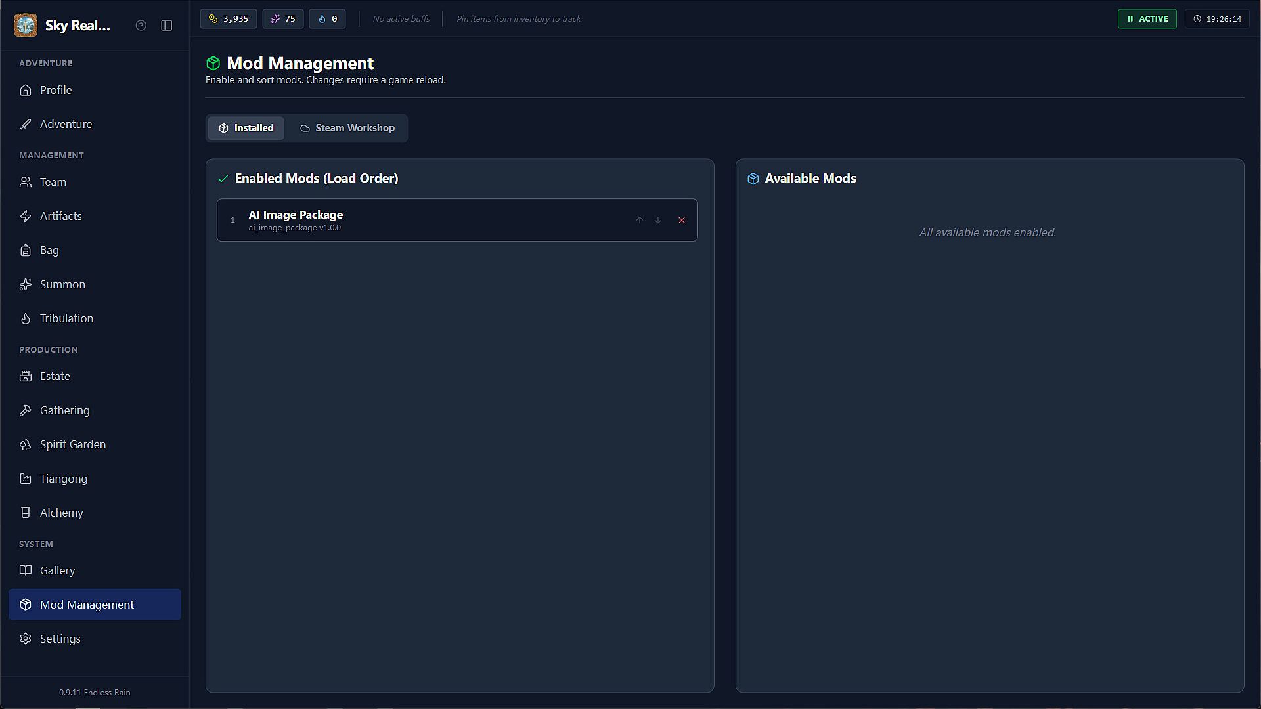This screenshot has height=709, width=1261.
Task: Click the help question mark icon
Action: coord(141,25)
